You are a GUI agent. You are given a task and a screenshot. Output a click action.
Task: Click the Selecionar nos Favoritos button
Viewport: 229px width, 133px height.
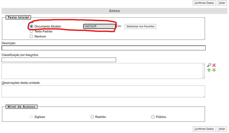(140, 27)
